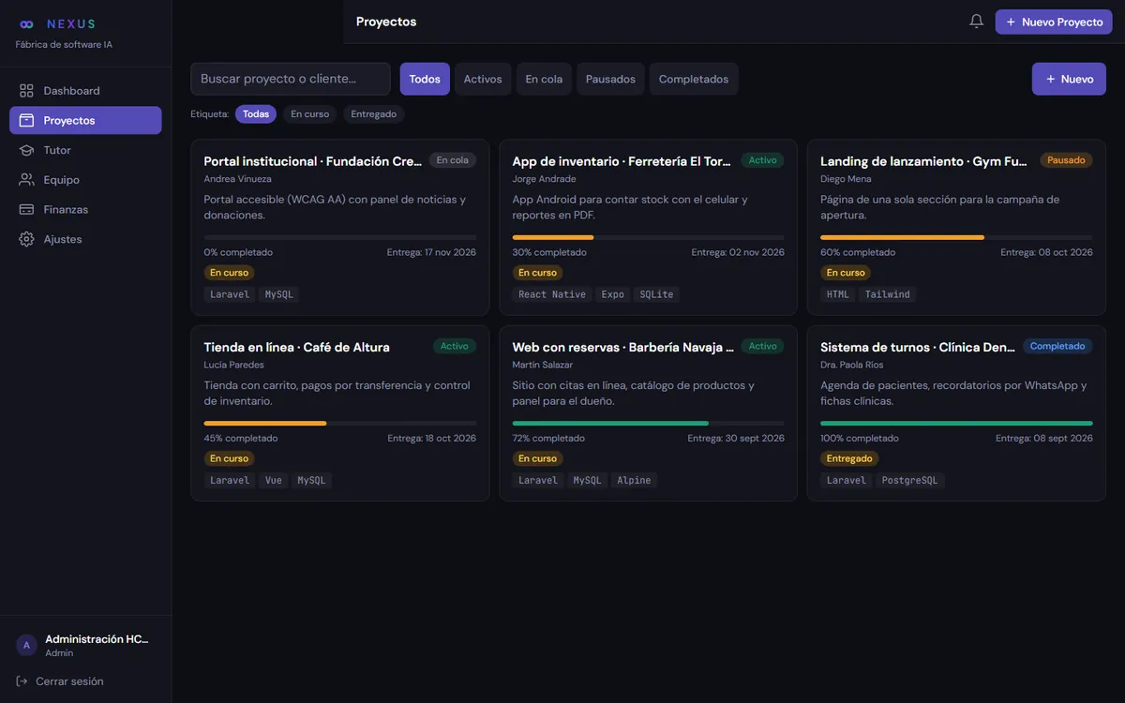Screen dimensions: 1125x703
Task: Select the Todos status filter tab
Action: pyautogui.click(x=425, y=79)
